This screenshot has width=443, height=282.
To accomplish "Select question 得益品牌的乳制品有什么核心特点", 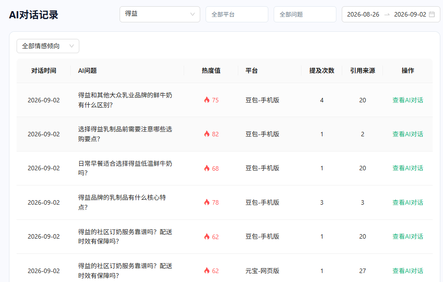I will 122,202.
